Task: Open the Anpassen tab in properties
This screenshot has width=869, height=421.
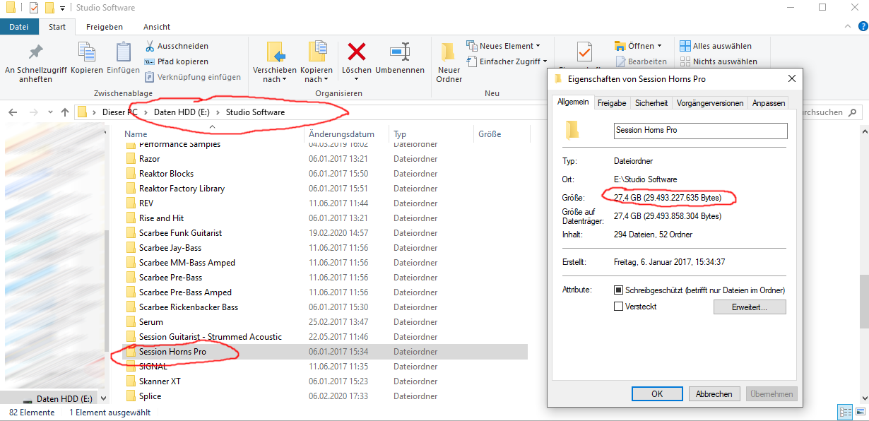Action: [x=769, y=103]
